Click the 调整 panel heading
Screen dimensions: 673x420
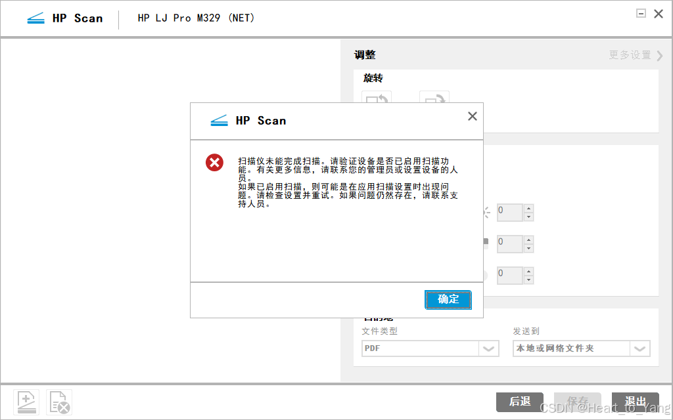pos(365,55)
